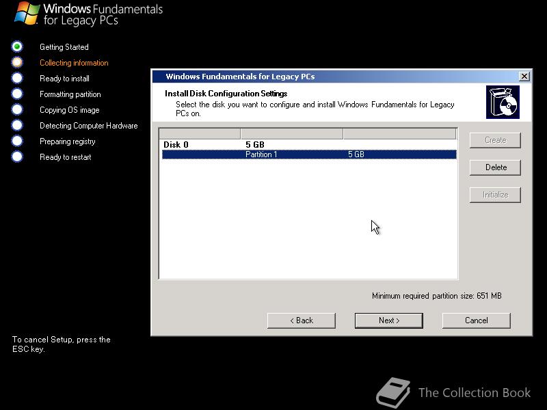Click the install disc box icon
547x410 pixels.
click(503, 102)
